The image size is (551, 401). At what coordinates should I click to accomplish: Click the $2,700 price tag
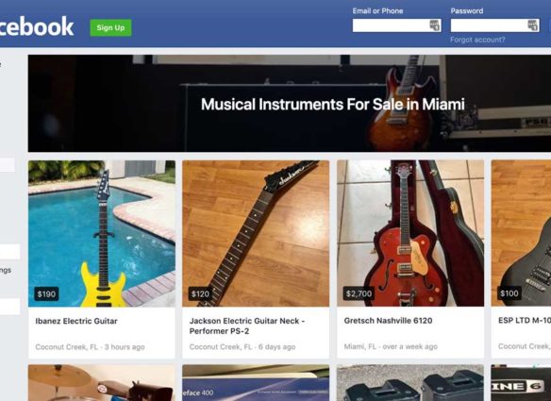(x=359, y=293)
